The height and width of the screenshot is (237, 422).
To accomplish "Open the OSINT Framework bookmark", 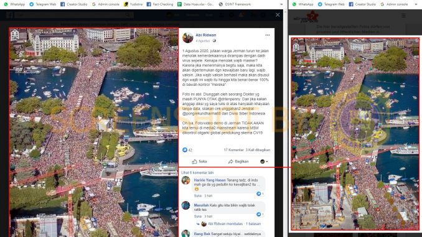I will click(235, 4).
